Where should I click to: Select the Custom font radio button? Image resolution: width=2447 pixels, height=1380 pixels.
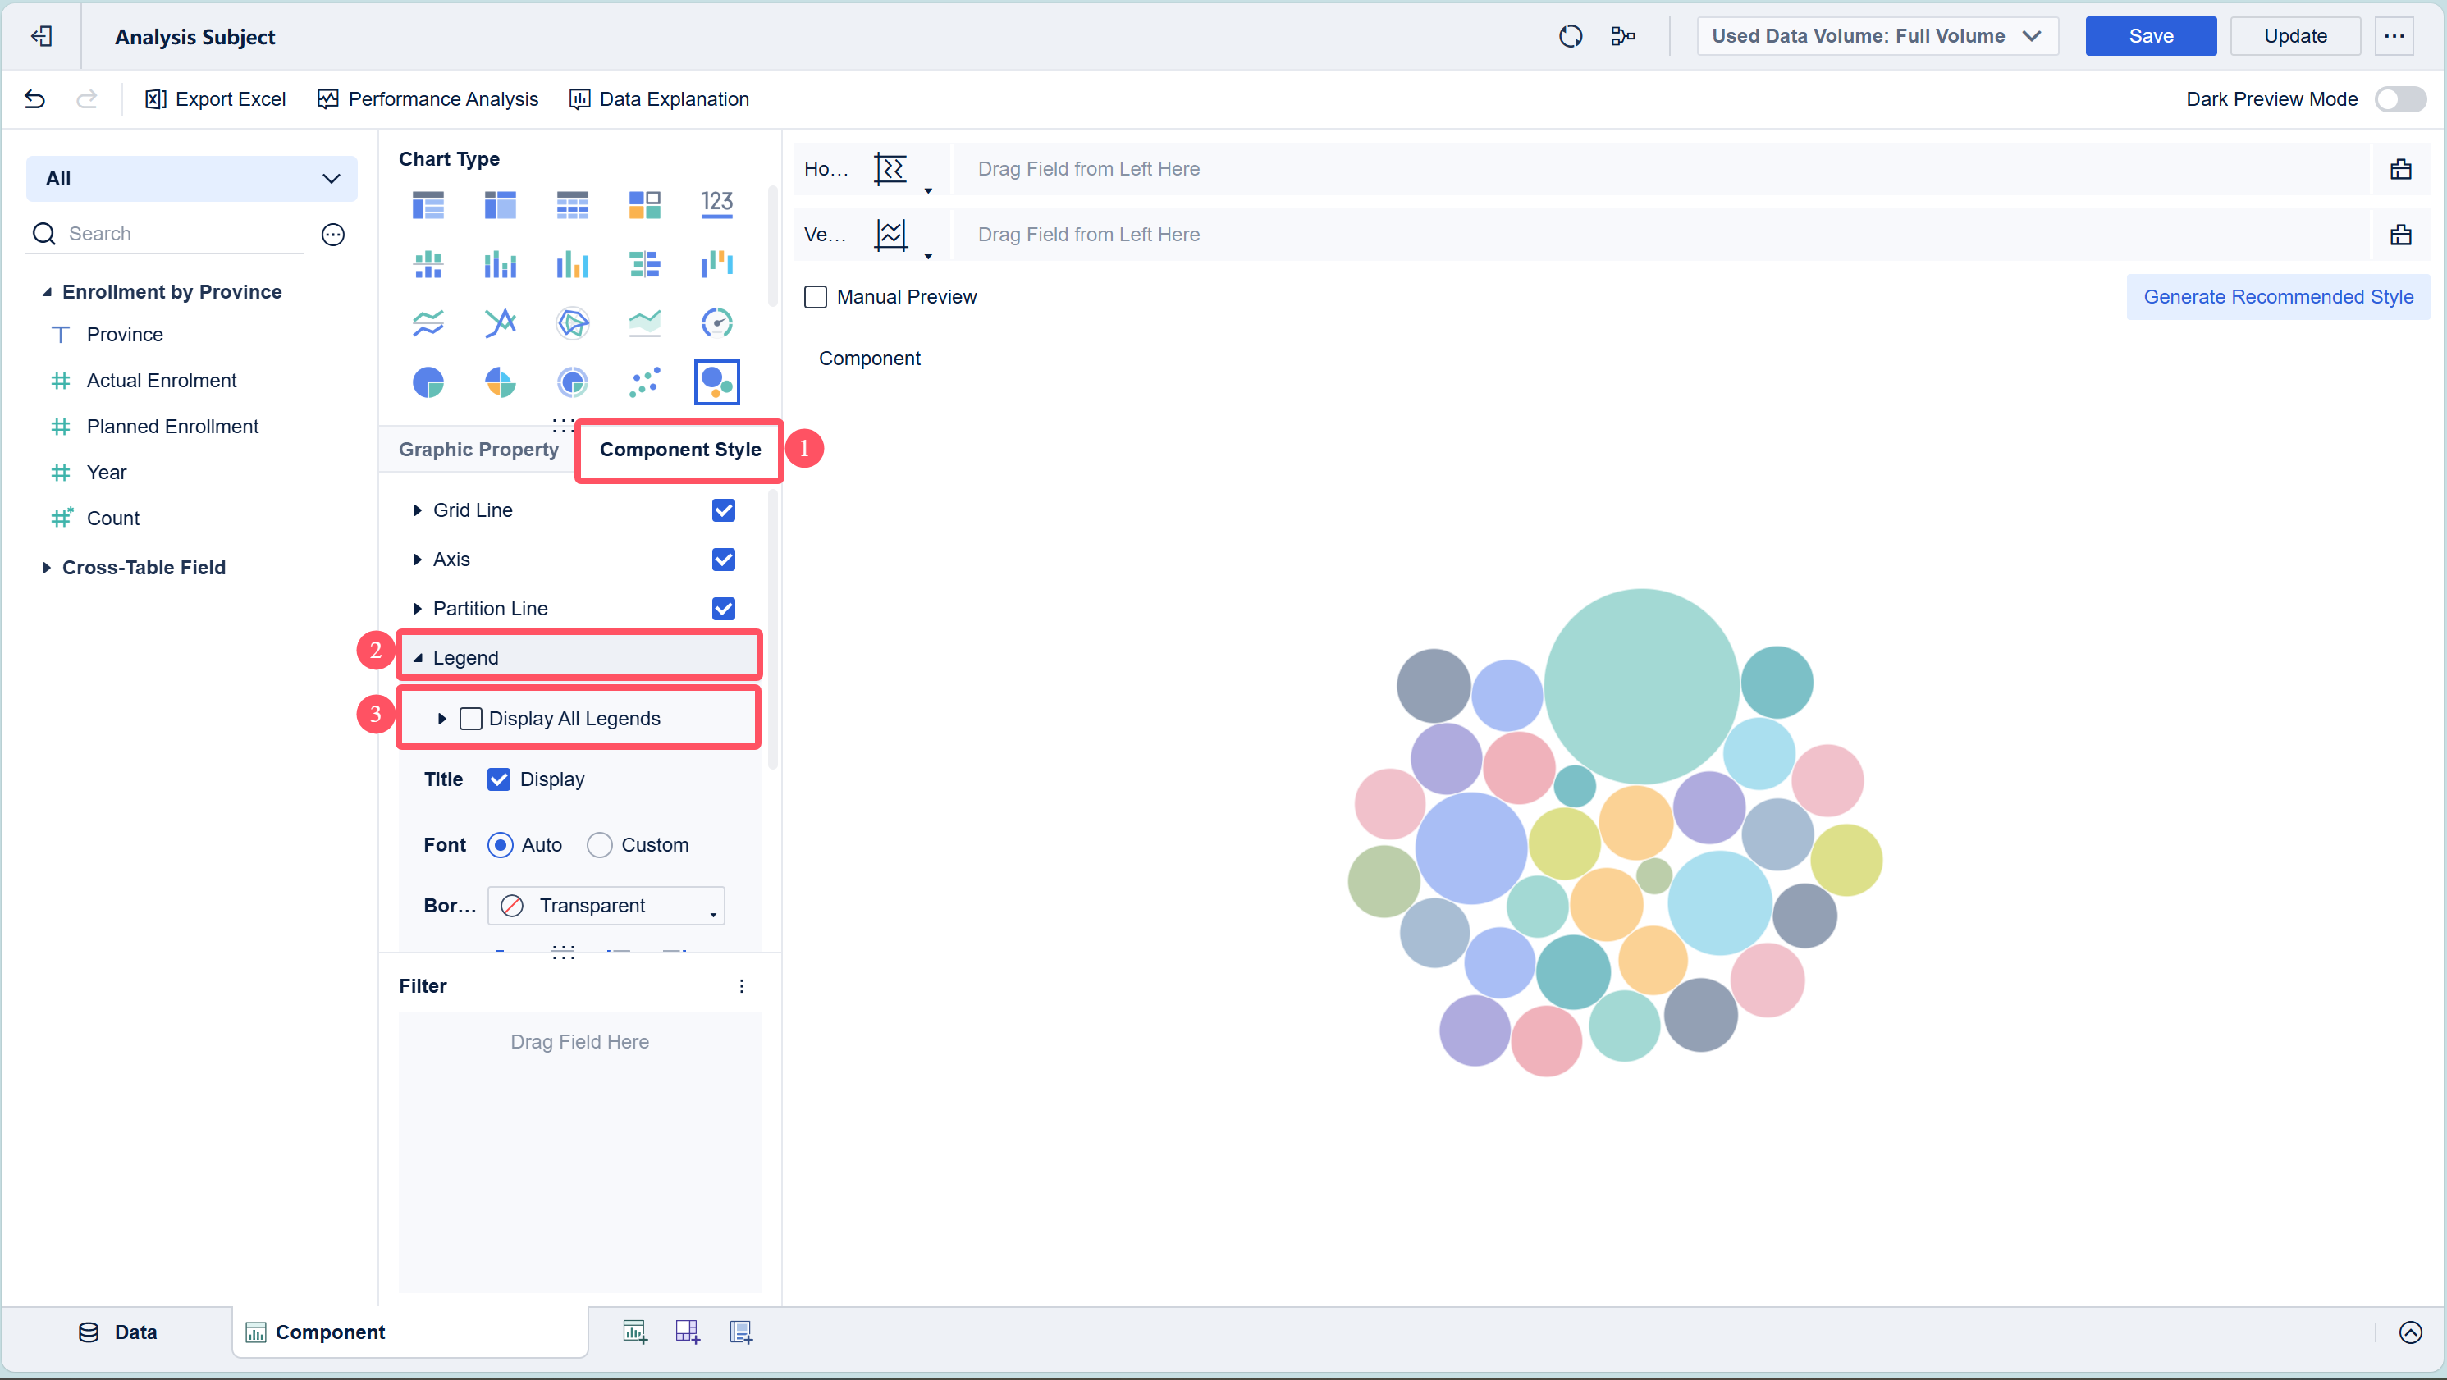click(599, 844)
